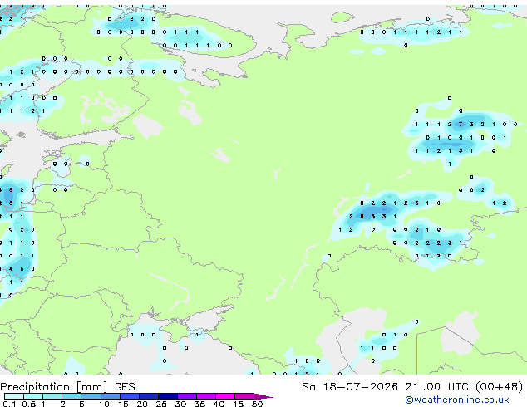
Task: Click the 45 mm legend color swatch
Action: [244, 396]
